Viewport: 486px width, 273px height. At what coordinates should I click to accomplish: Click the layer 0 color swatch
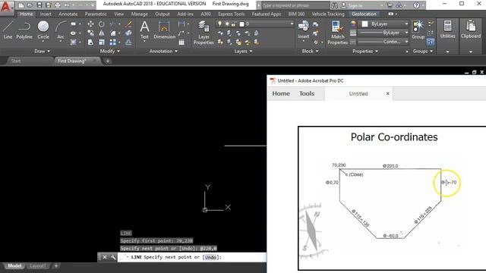point(241,24)
